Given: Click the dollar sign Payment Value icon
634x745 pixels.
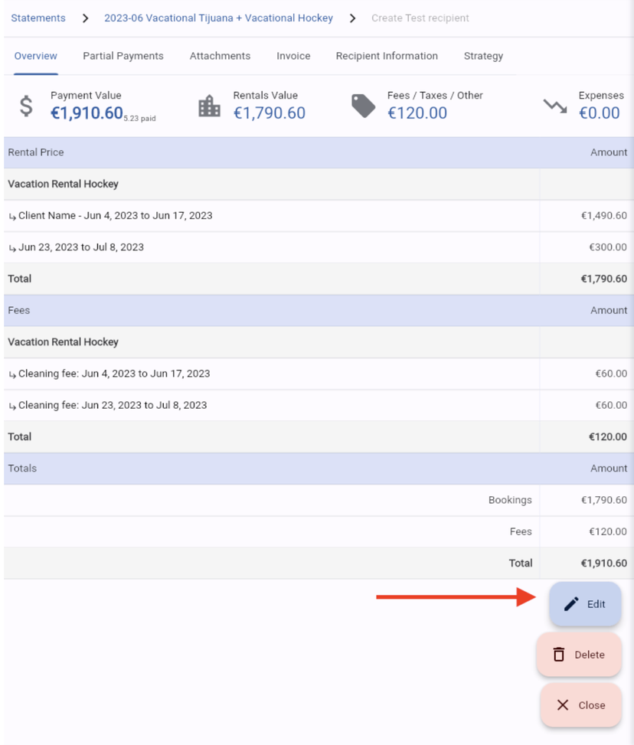Looking at the screenshot, I should pyautogui.click(x=26, y=106).
